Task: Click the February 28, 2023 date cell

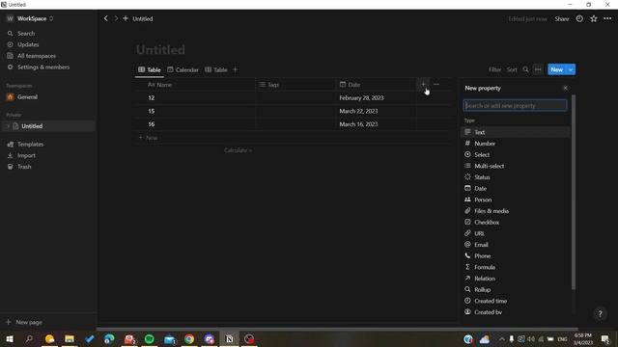Action: click(x=377, y=98)
